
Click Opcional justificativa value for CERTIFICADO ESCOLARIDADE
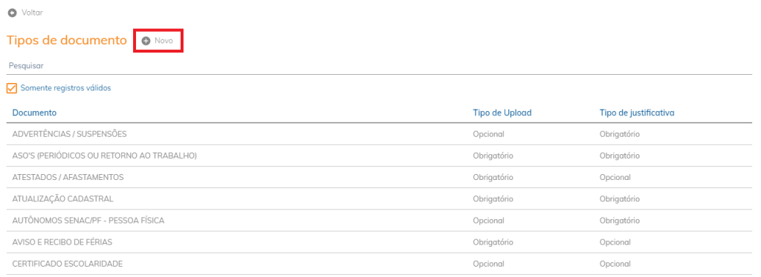tap(615, 264)
